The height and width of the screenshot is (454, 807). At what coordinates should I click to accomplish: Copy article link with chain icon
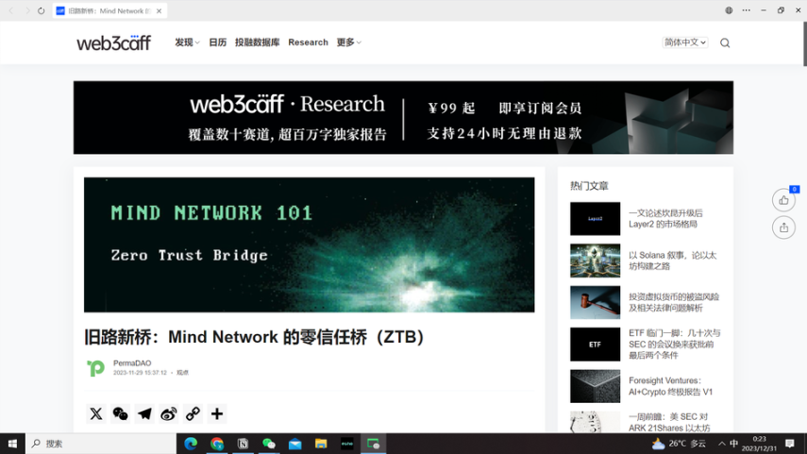tap(193, 413)
